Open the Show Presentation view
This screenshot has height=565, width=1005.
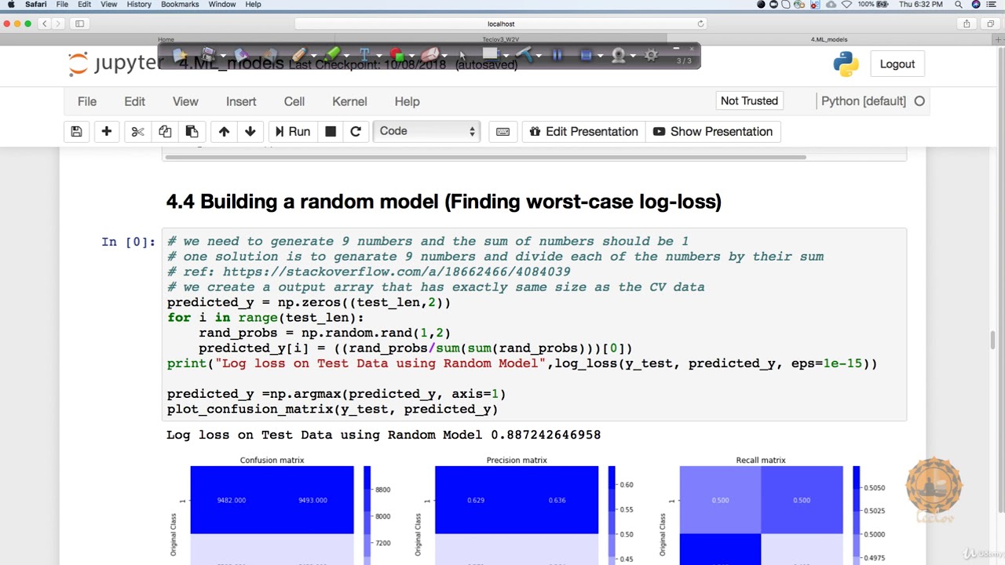point(713,132)
